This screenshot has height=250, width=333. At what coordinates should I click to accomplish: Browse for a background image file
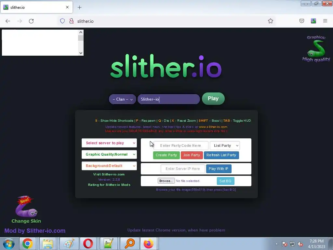(x=166, y=181)
